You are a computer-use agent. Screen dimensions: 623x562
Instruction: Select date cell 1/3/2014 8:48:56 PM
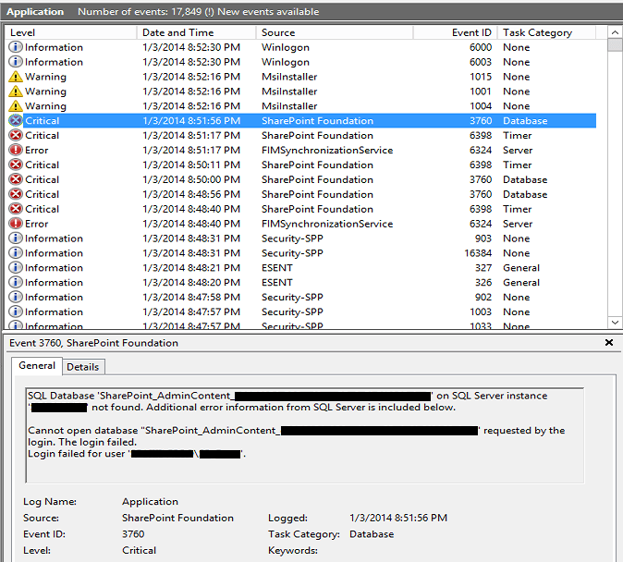pyautogui.click(x=191, y=194)
